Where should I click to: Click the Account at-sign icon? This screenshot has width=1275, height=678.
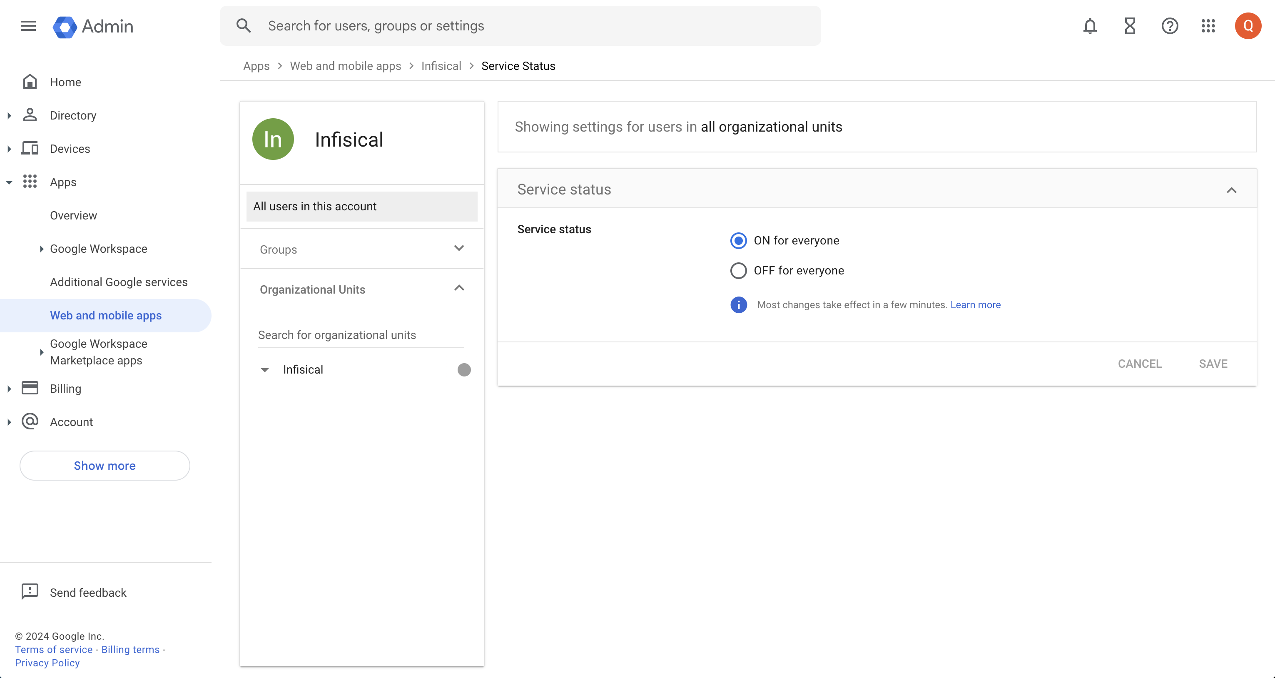30,421
